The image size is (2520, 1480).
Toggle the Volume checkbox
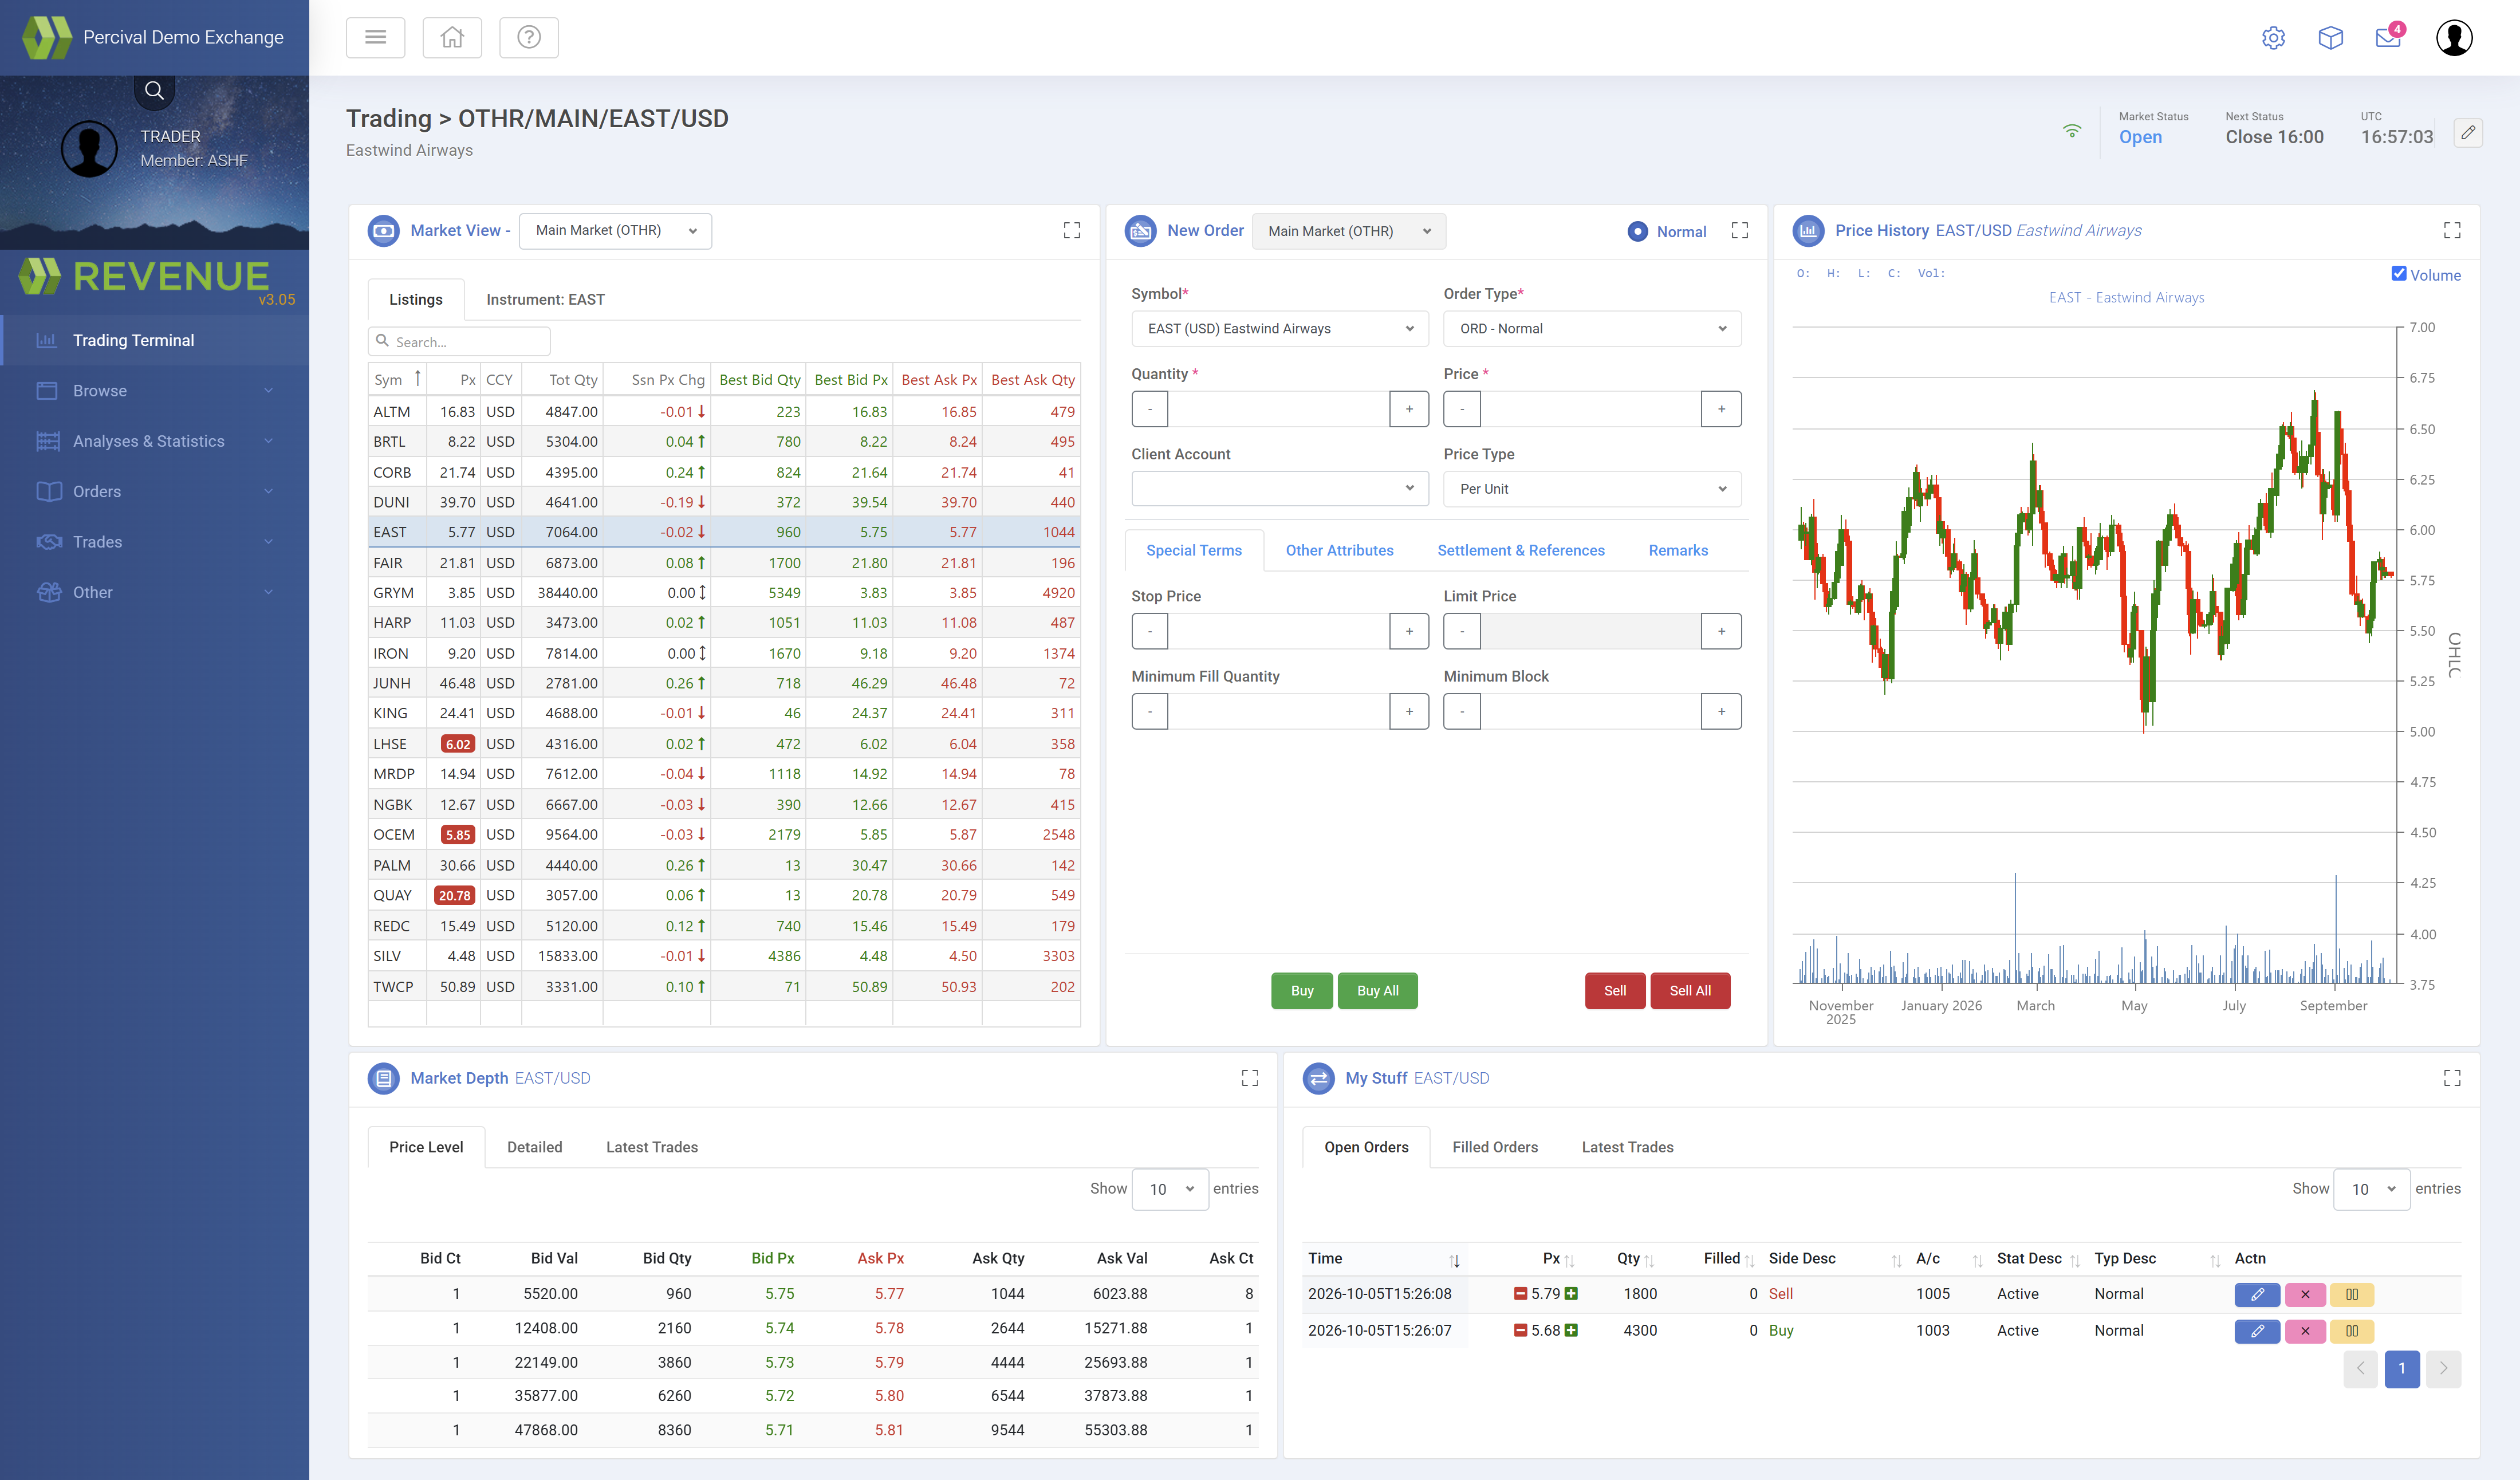tap(2399, 274)
